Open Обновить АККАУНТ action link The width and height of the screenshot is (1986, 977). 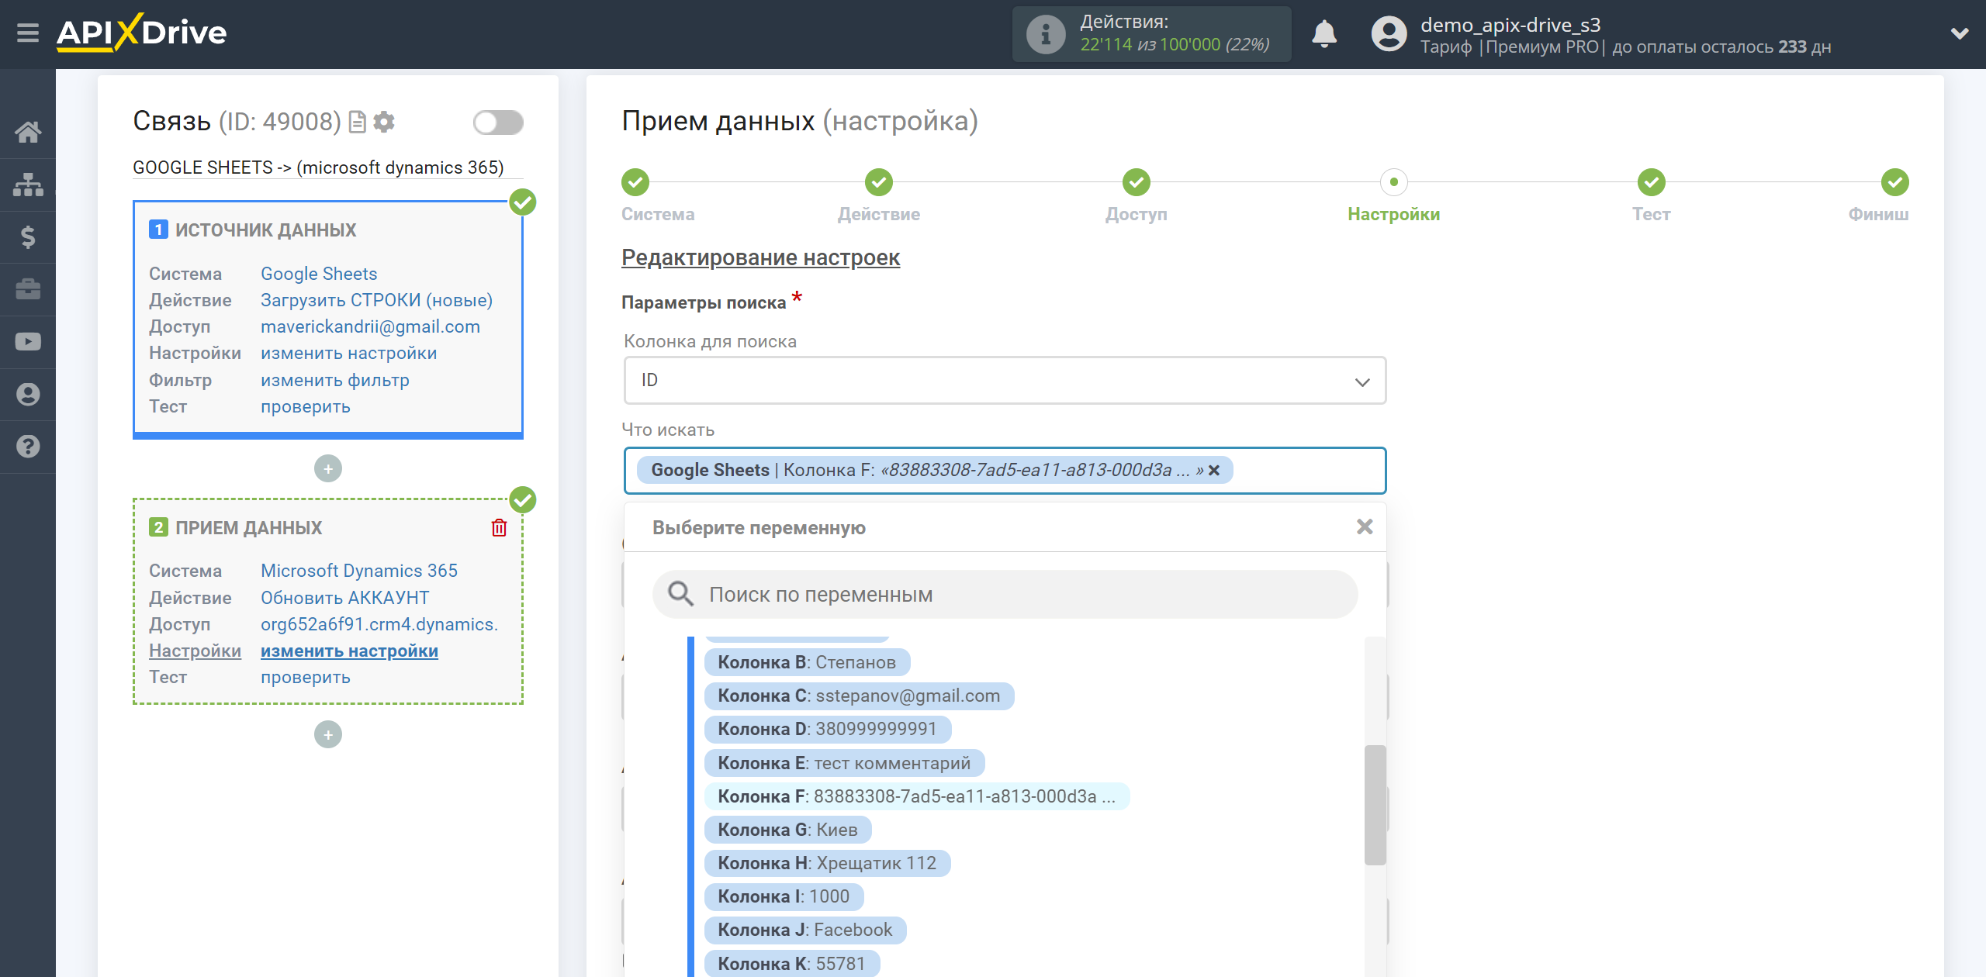(344, 598)
